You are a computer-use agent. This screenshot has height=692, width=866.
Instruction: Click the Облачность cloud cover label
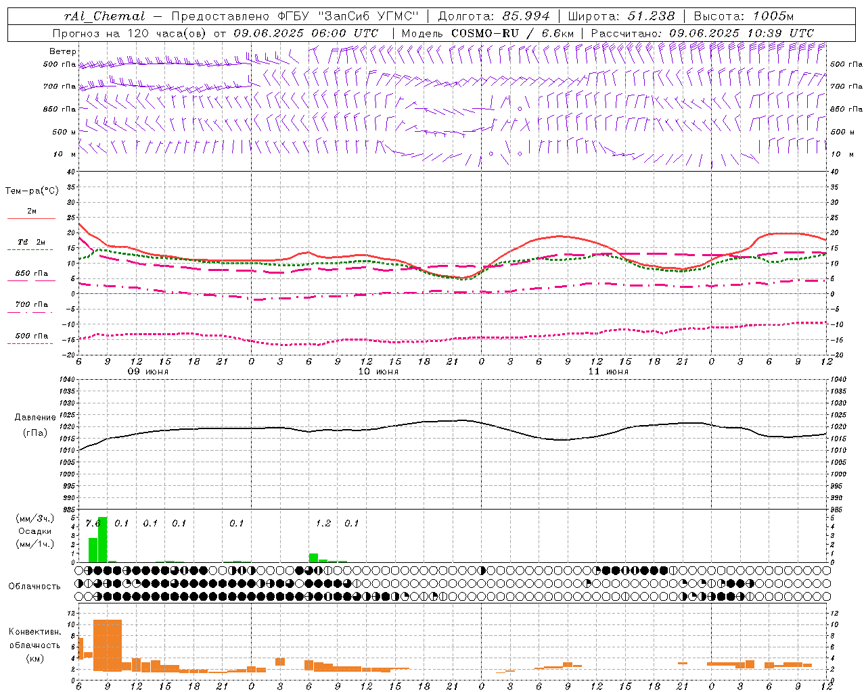pos(35,587)
